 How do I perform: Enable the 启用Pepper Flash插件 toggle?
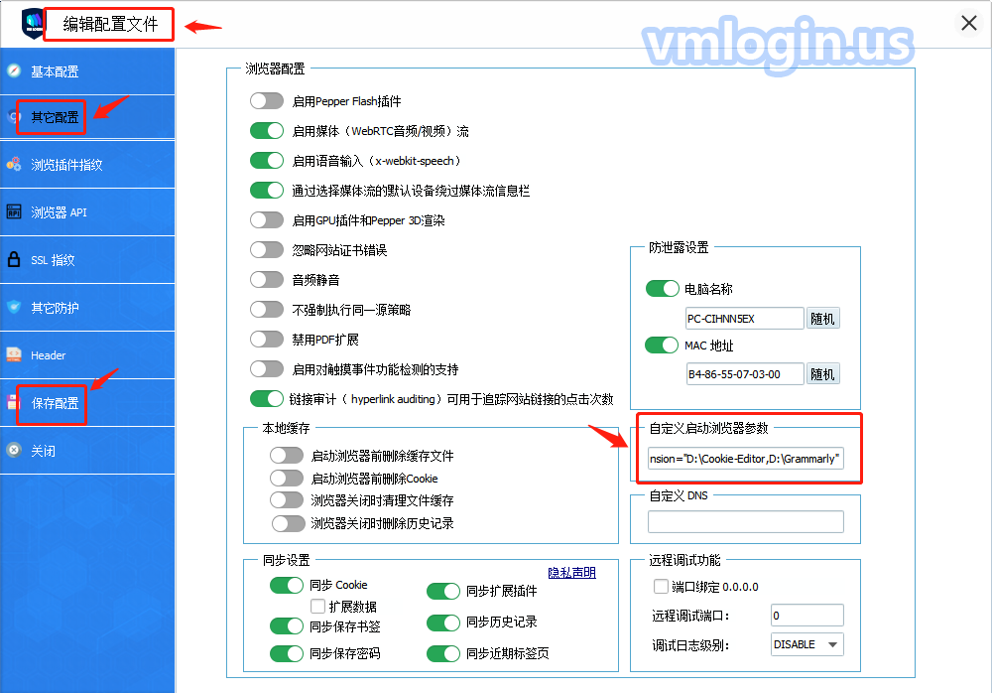coord(267,101)
